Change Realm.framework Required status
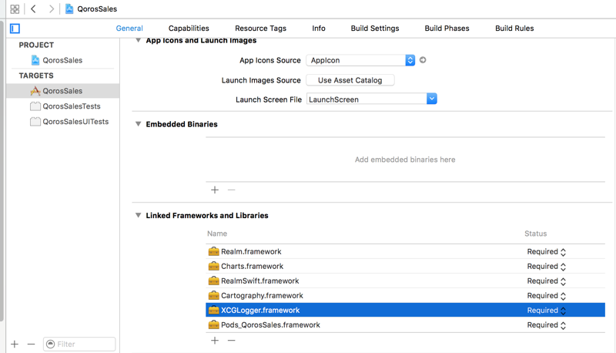Screen dimensions: 616x353 click(547, 251)
